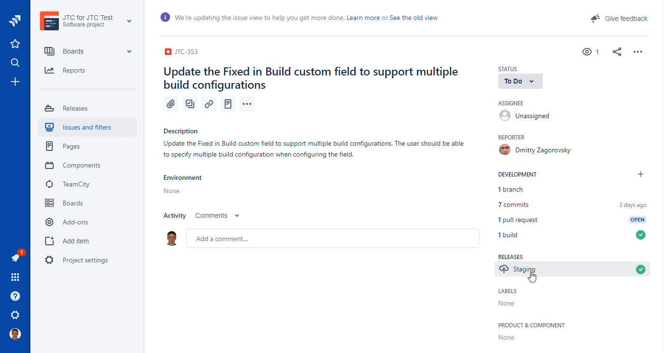
Task: Click the create subtask checkbox icon
Action: point(190,104)
